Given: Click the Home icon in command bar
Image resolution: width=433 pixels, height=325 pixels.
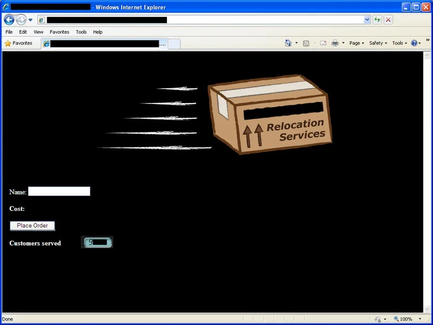Looking at the screenshot, I should tap(288, 43).
